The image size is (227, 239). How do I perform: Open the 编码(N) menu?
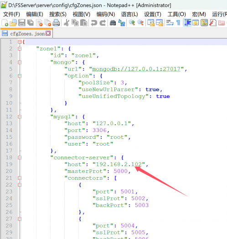pos(106,14)
